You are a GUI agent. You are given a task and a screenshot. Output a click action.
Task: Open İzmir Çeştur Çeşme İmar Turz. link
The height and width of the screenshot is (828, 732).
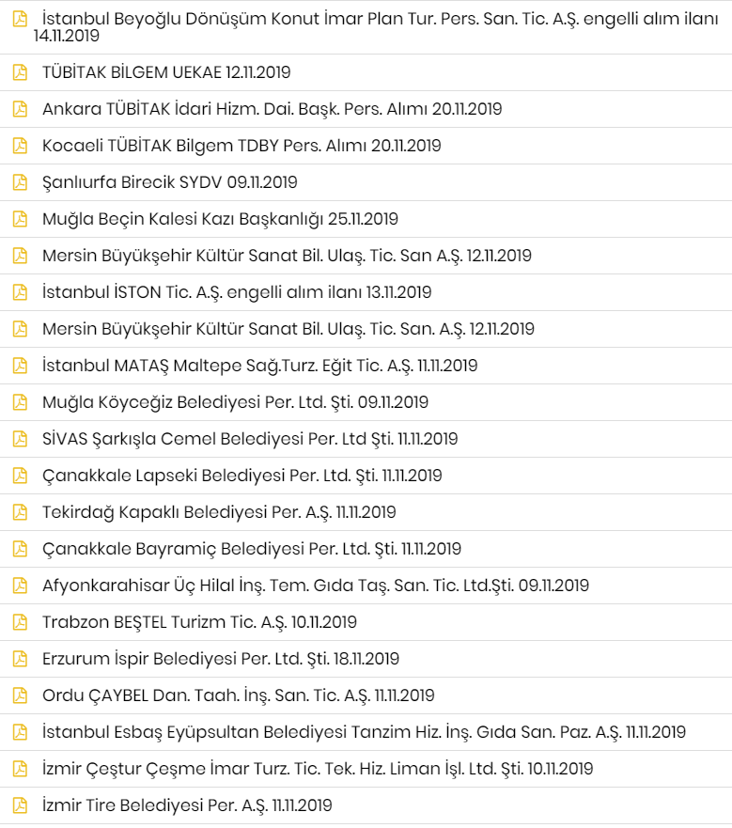coord(318,769)
